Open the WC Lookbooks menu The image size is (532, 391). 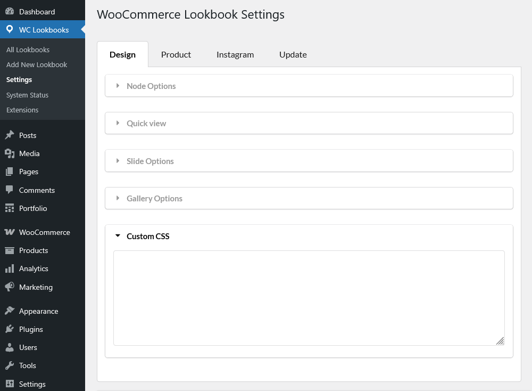(43, 29)
